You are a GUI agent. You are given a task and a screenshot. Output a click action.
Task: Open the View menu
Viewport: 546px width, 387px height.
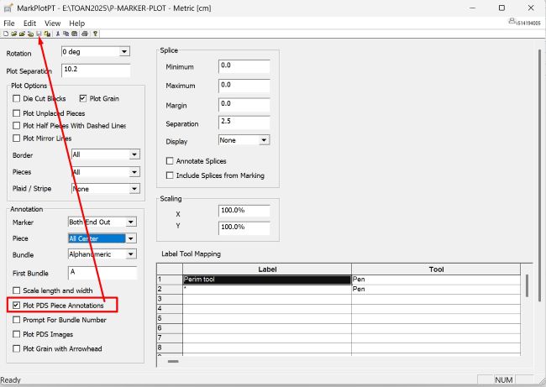(x=53, y=24)
